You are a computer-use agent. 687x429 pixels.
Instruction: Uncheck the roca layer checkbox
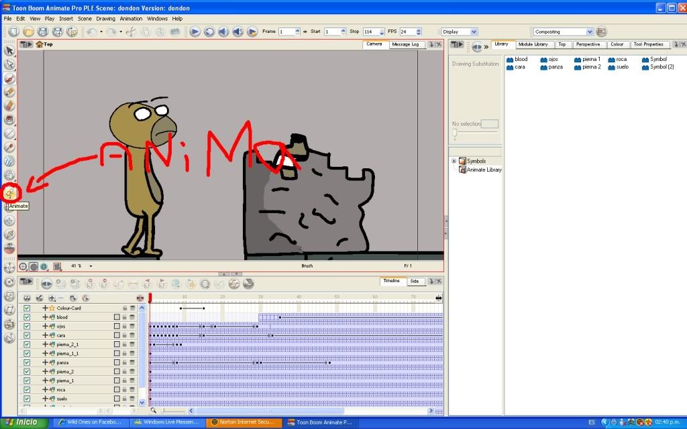click(27, 389)
